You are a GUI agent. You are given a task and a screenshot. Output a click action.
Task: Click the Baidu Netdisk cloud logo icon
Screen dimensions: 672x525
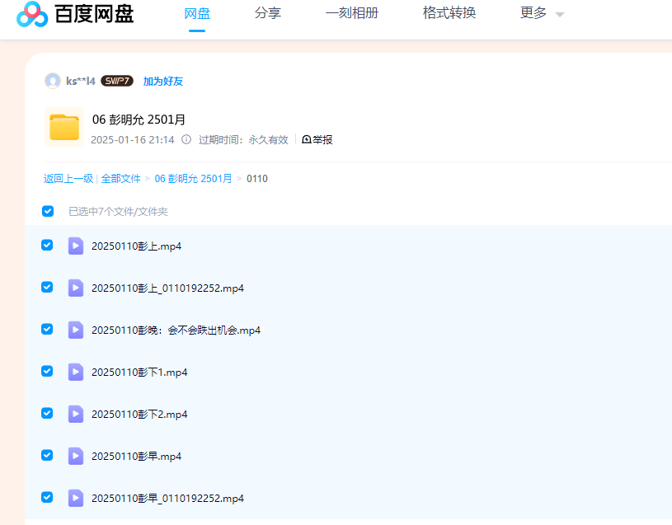point(32,14)
